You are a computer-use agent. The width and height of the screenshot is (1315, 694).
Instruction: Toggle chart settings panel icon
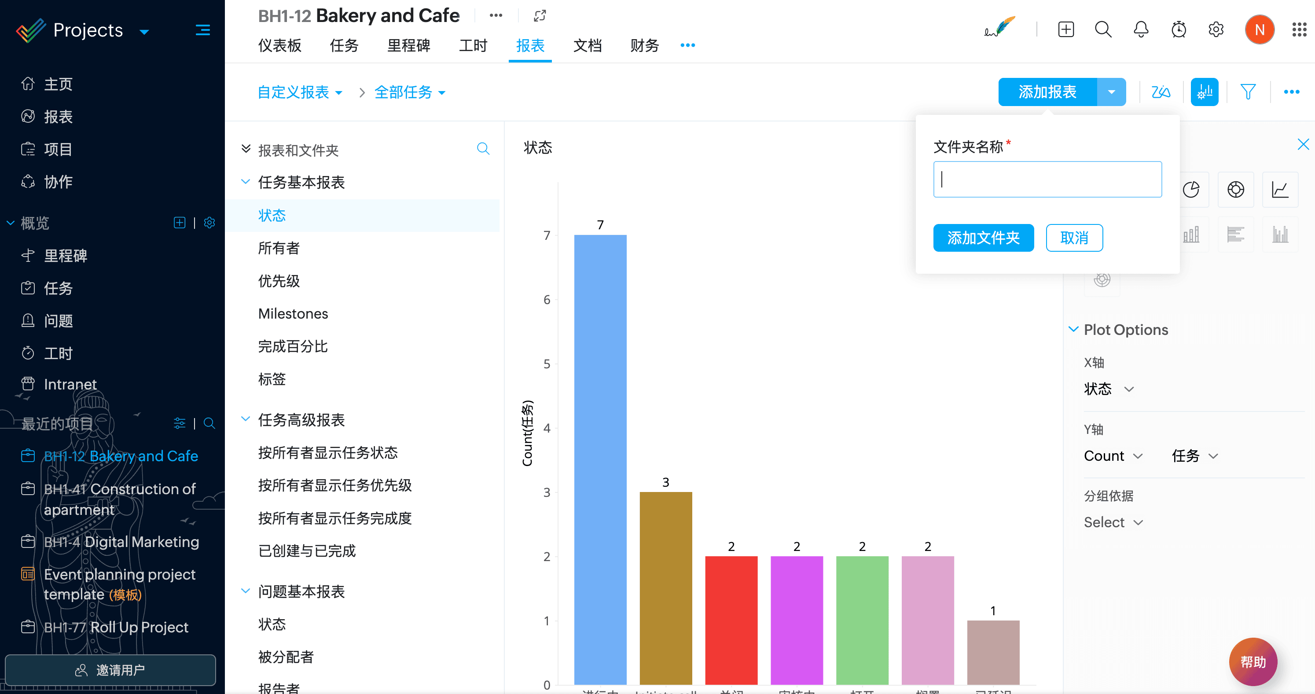[1204, 92]
